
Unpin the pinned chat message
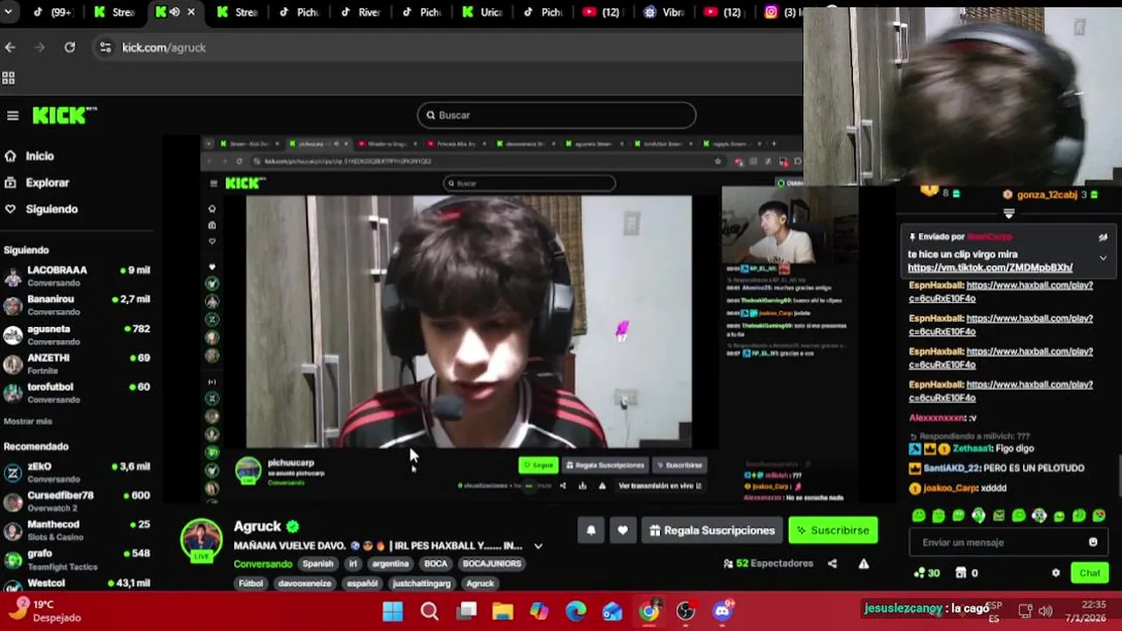[1104, 238]
